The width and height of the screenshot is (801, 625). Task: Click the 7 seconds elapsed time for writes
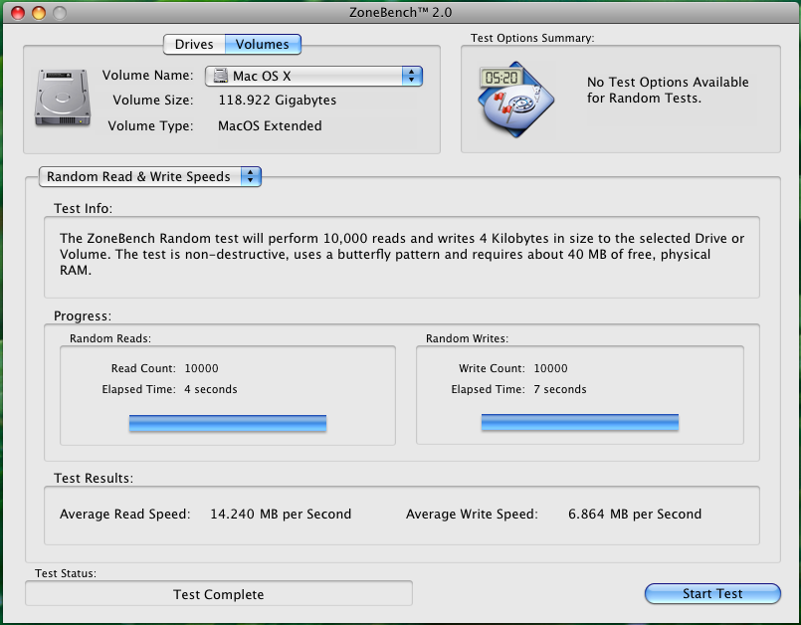point(560,389)
